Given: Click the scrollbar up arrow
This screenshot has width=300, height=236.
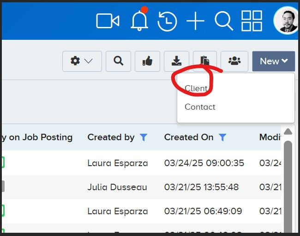Looking at the screenshot, I should [288, 131].
